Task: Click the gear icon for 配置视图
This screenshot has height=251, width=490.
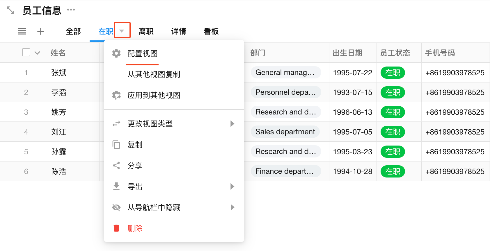Action: (116, 53)
